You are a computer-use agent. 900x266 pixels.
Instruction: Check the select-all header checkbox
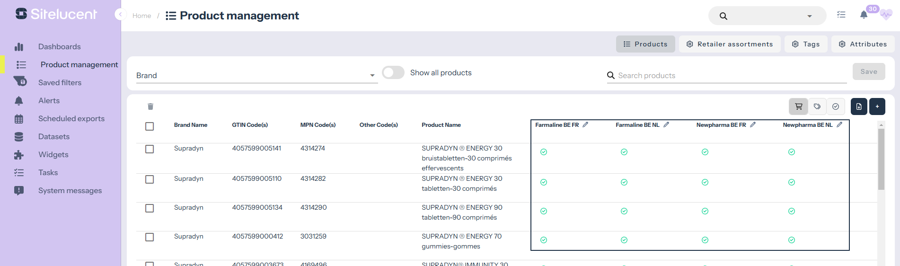150,126
